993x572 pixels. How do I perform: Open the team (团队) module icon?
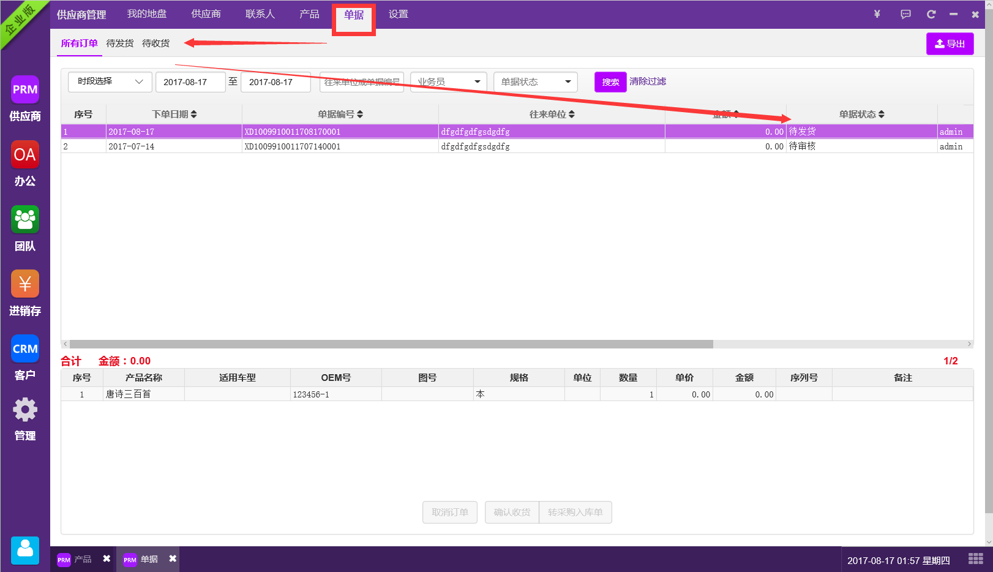click(25, 219)
